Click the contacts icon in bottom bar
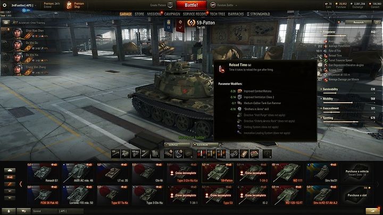This screenshot has height=215, width=383. coord(9,211)
